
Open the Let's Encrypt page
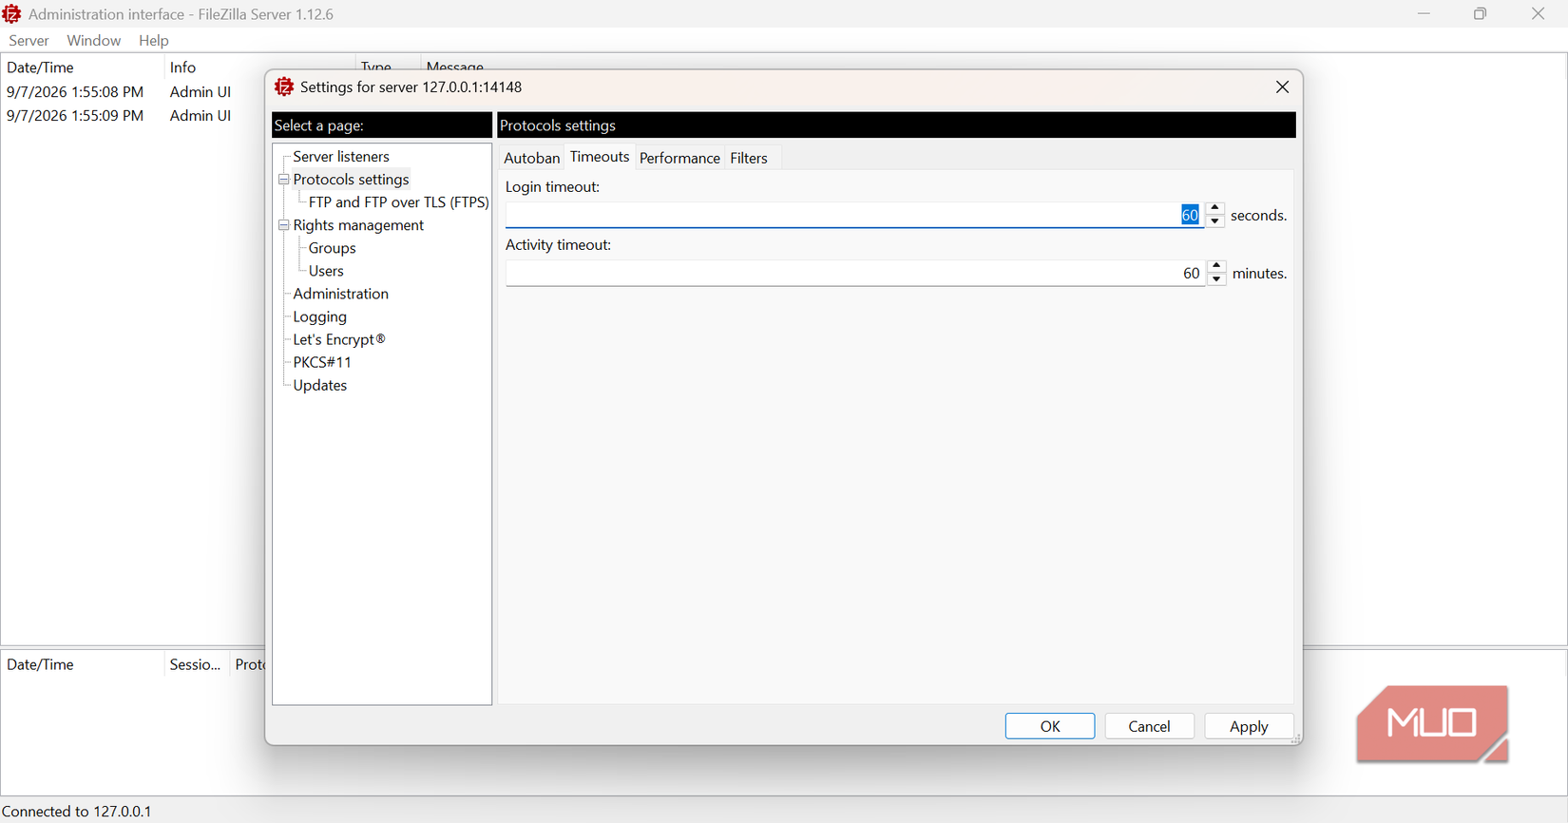coord(339,339)
